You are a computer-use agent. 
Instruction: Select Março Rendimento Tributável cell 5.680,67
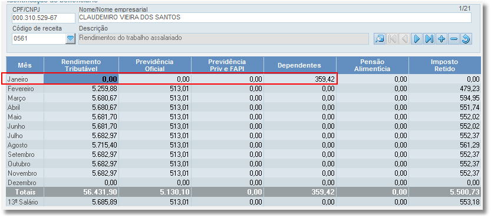click(x=81, y=98)
